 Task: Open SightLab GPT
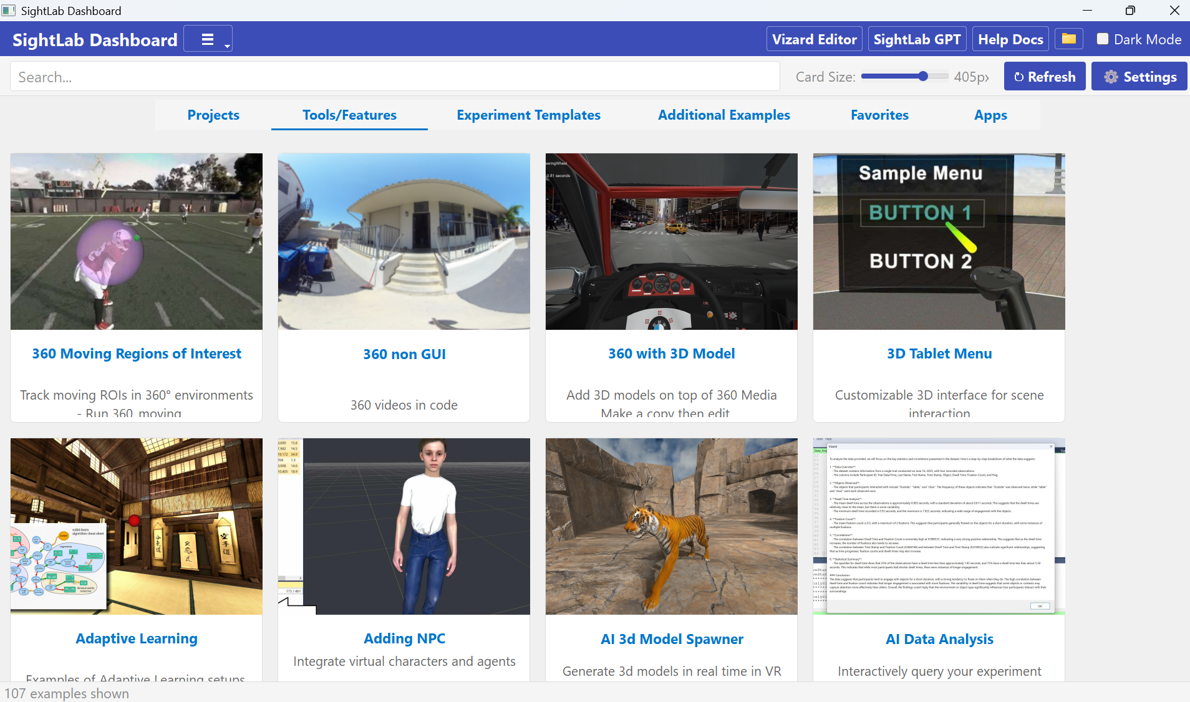tap(917, 39)
